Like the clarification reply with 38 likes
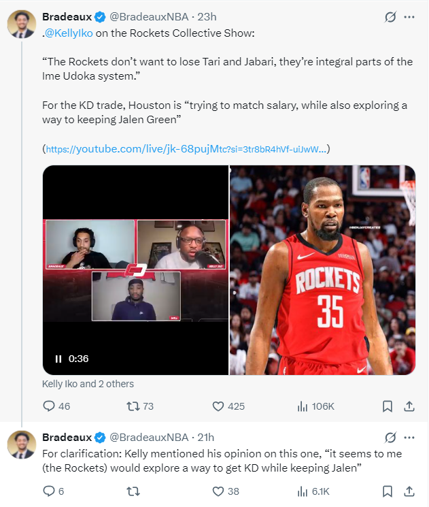Viewport: 429px width, 507px height. [218, 491]
